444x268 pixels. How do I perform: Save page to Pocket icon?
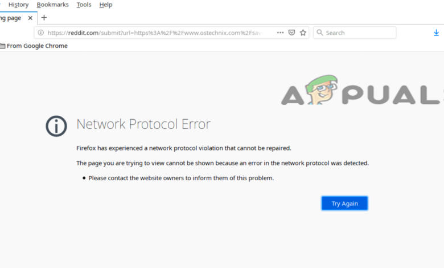tap(291, 33)
